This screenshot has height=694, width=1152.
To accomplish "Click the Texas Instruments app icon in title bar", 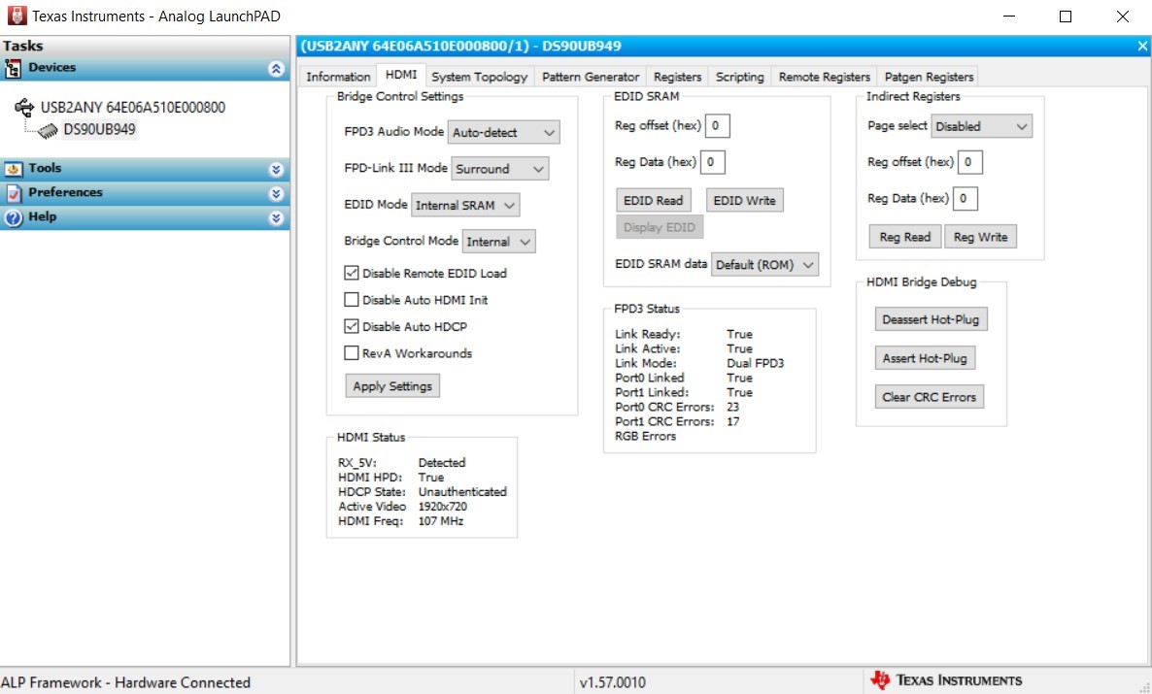I will 17,16.
